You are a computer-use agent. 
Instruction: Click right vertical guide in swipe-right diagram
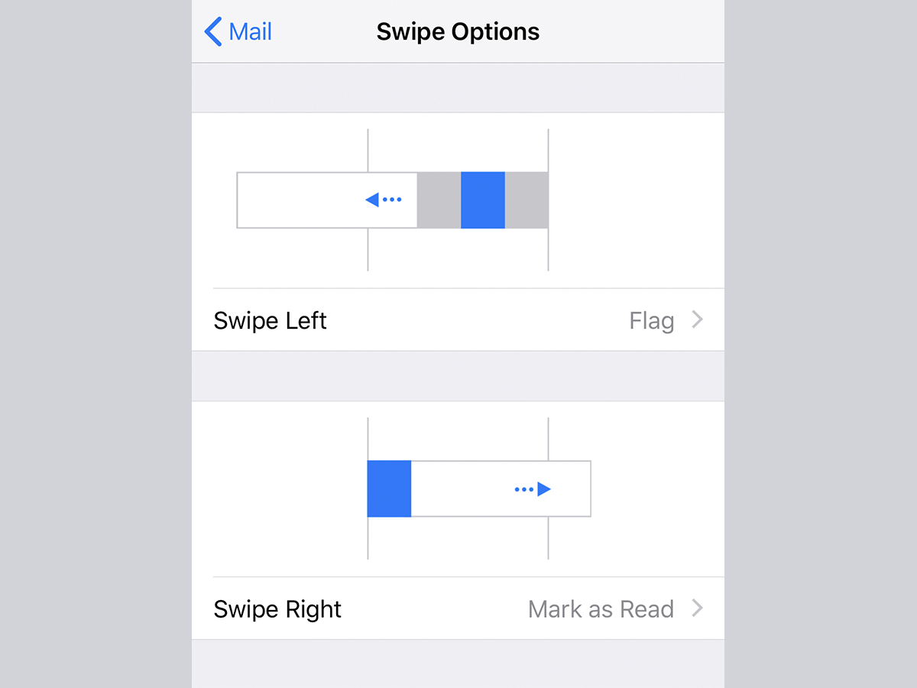point(548,539)
